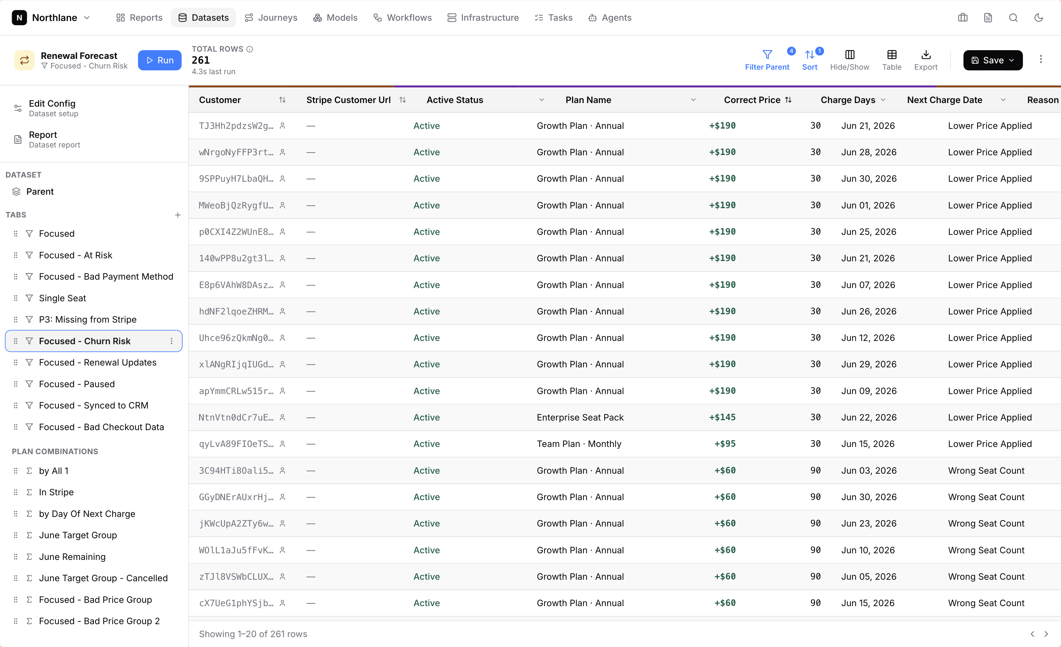Run the Renewal Forecast dataset

tap(160, 60)
